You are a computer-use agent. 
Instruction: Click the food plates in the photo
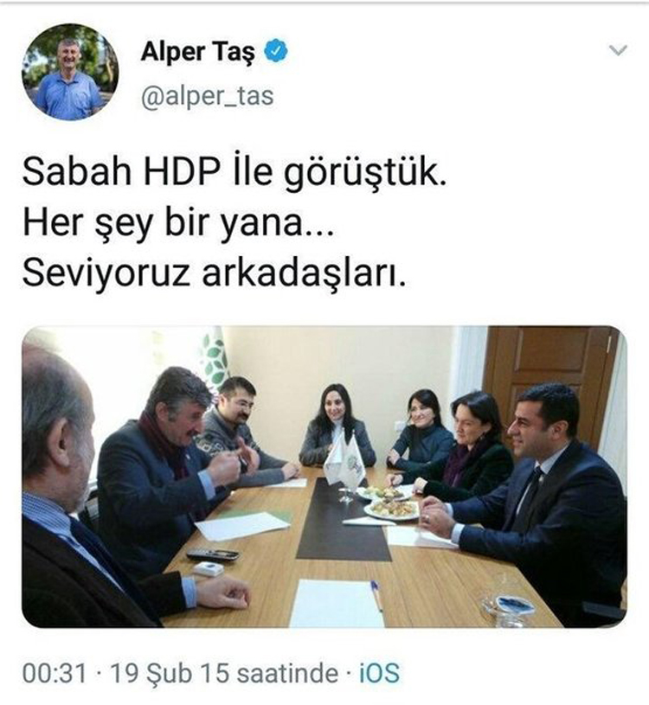(x=388, y=503)
